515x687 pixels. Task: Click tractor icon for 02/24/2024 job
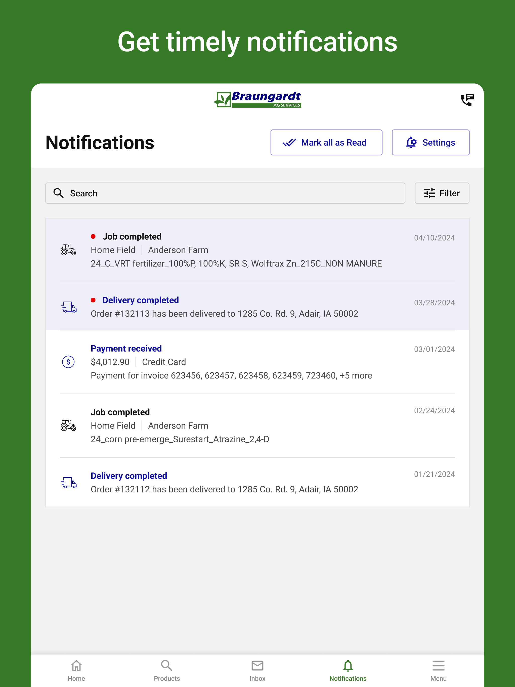pyautogui.click(x=68, y=425)
